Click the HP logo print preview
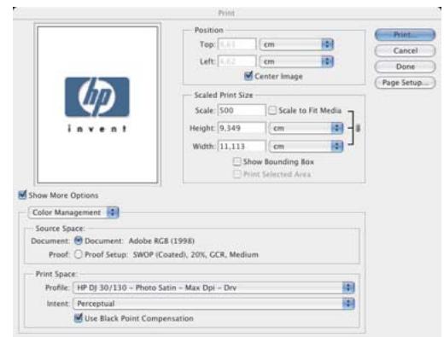This screenshot has height=337, width=444. click(97, 105)
